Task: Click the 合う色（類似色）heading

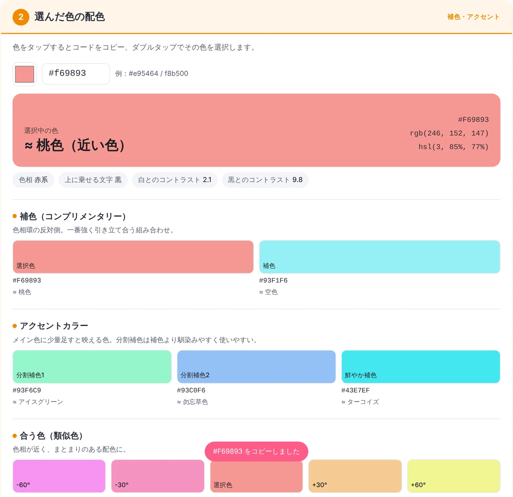Action: 51,436
